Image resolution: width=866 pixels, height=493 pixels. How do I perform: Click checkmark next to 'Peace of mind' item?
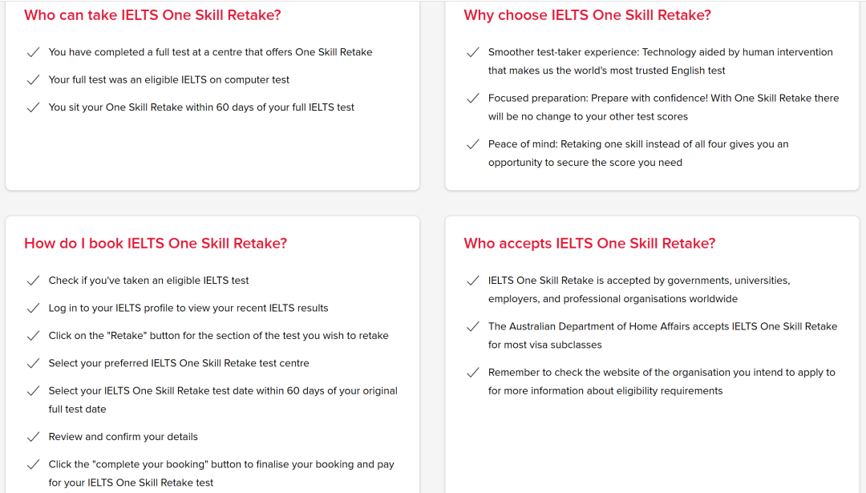point(473,144)
